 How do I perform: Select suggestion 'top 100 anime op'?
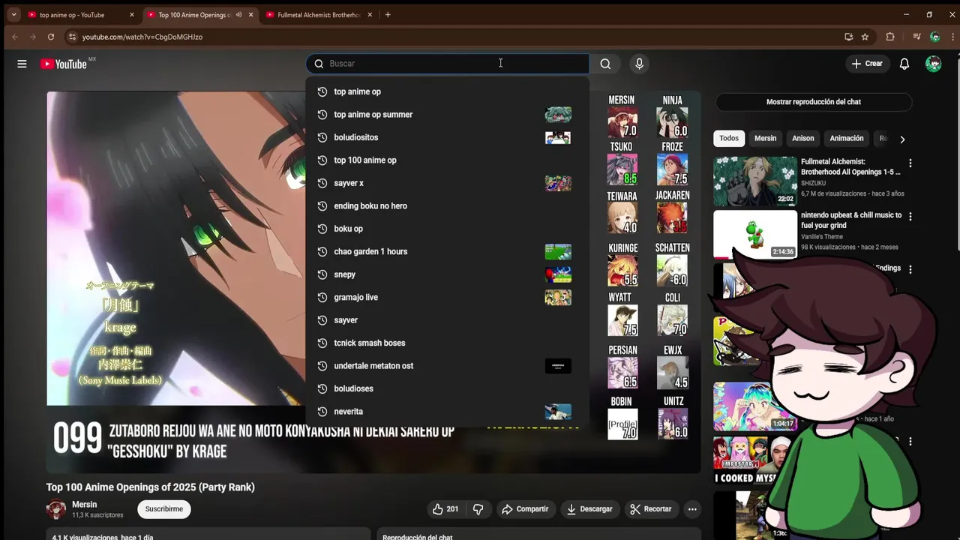click(x=447, y=160)
